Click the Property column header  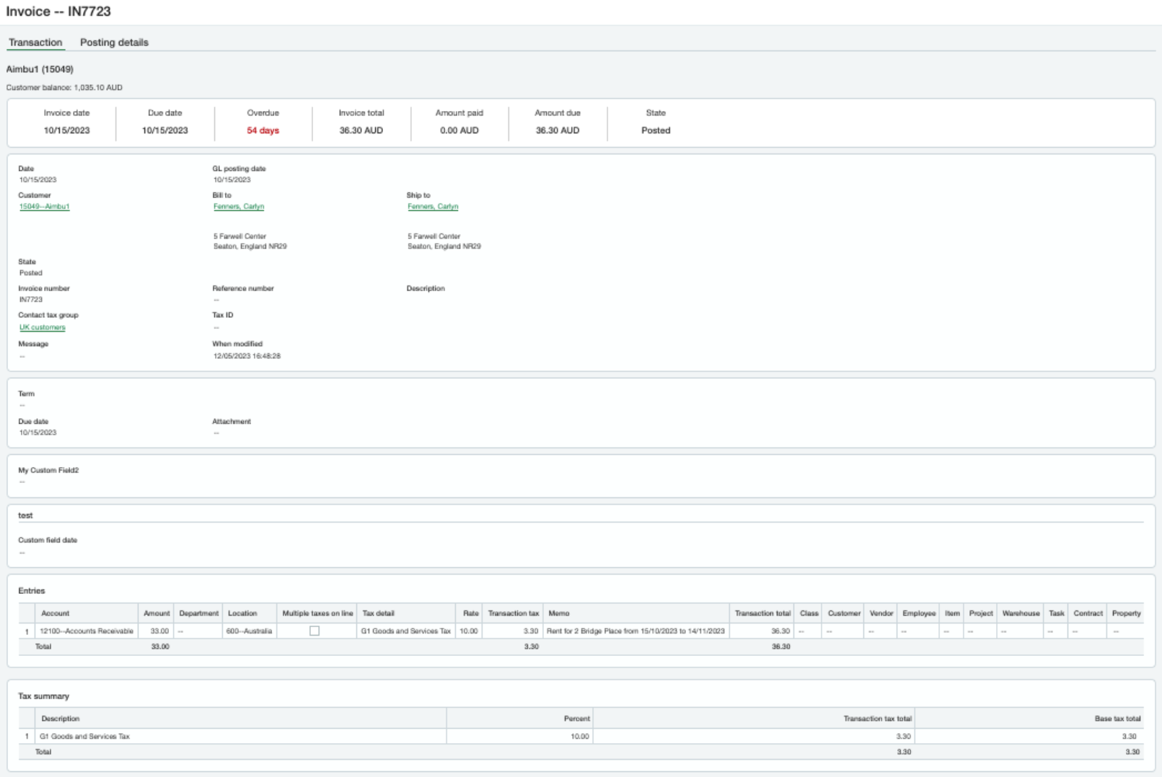1126,613
